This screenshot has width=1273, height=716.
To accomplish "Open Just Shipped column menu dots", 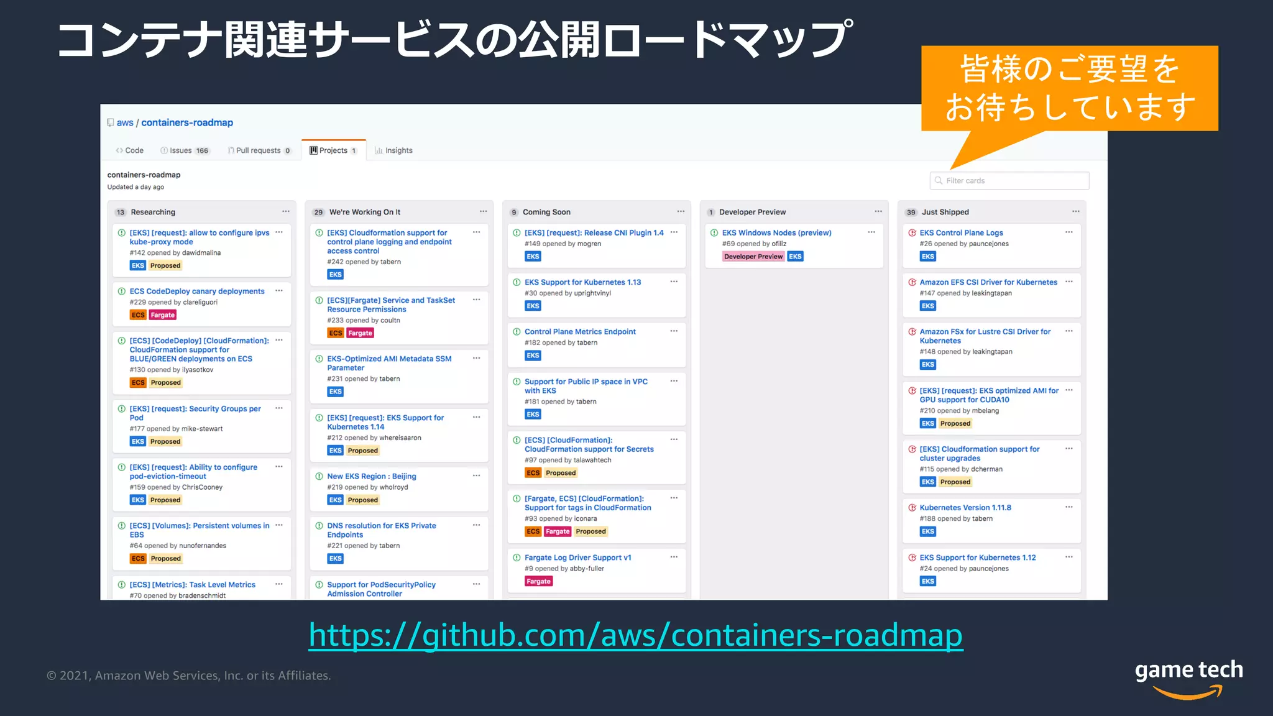I will [x=1076, y=212].
